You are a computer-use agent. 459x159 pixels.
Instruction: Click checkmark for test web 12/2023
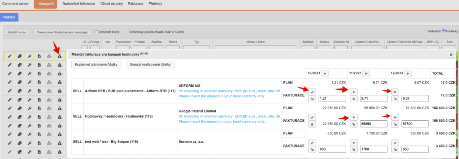coord(396,142)
